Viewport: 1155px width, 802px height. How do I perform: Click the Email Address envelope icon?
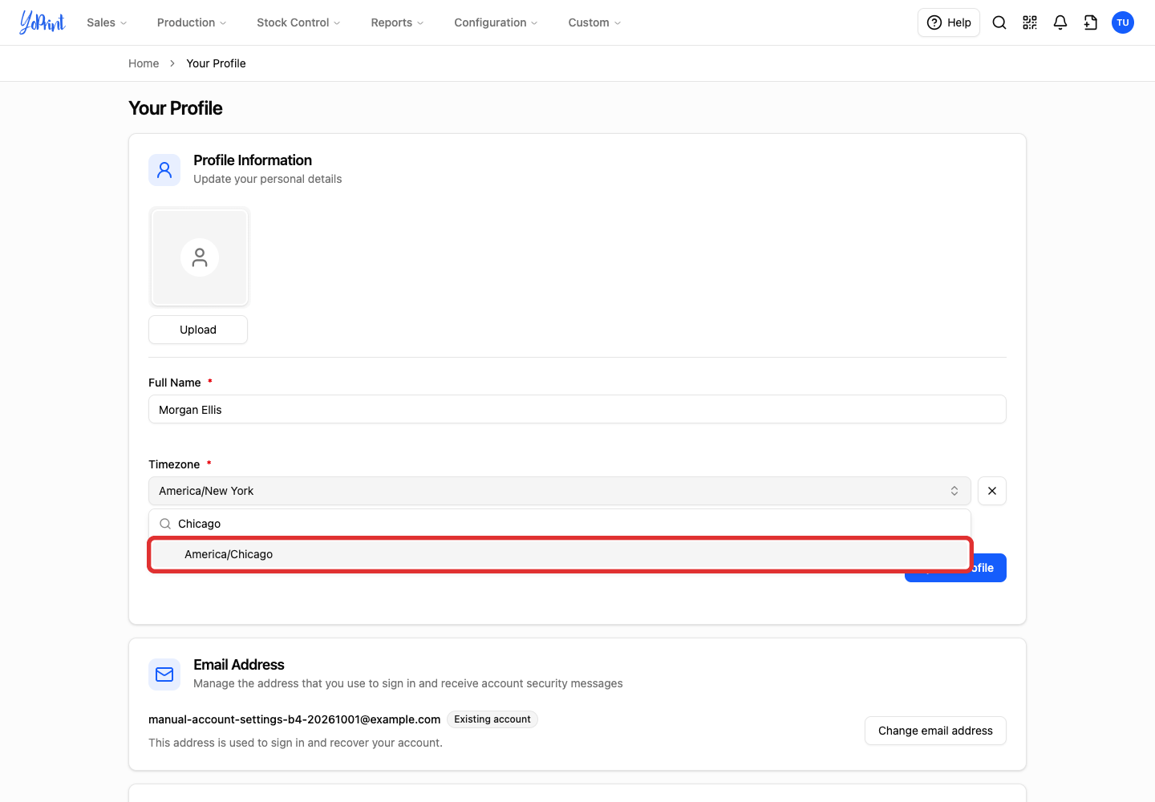pos(164,674)
